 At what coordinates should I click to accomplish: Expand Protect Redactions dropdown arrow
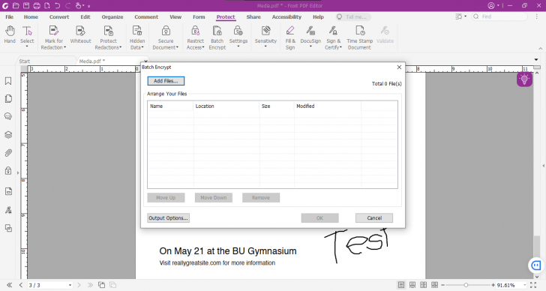click(121, 47)
